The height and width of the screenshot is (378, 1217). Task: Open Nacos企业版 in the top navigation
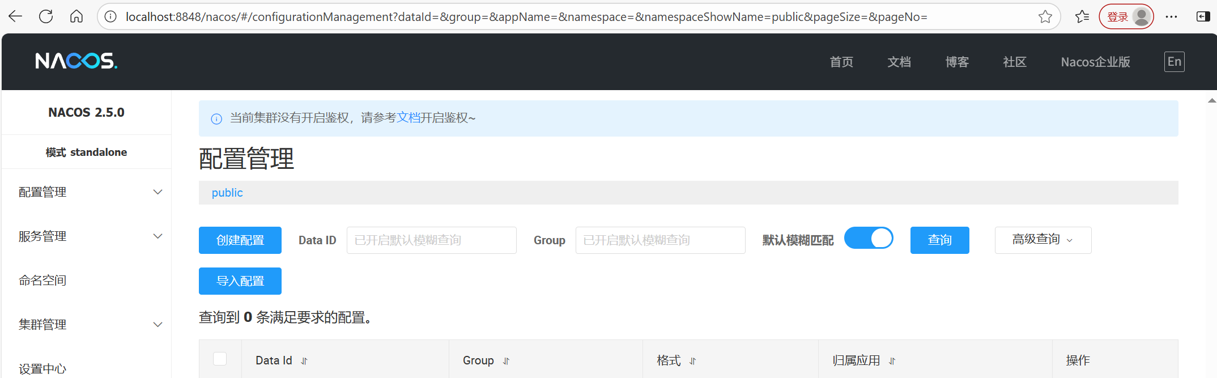point(1096,62)
